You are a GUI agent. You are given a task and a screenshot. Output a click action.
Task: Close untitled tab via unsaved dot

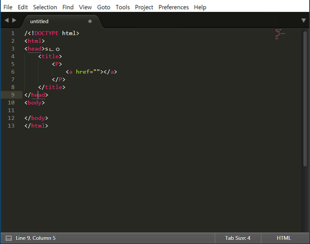tap(90, 21)
